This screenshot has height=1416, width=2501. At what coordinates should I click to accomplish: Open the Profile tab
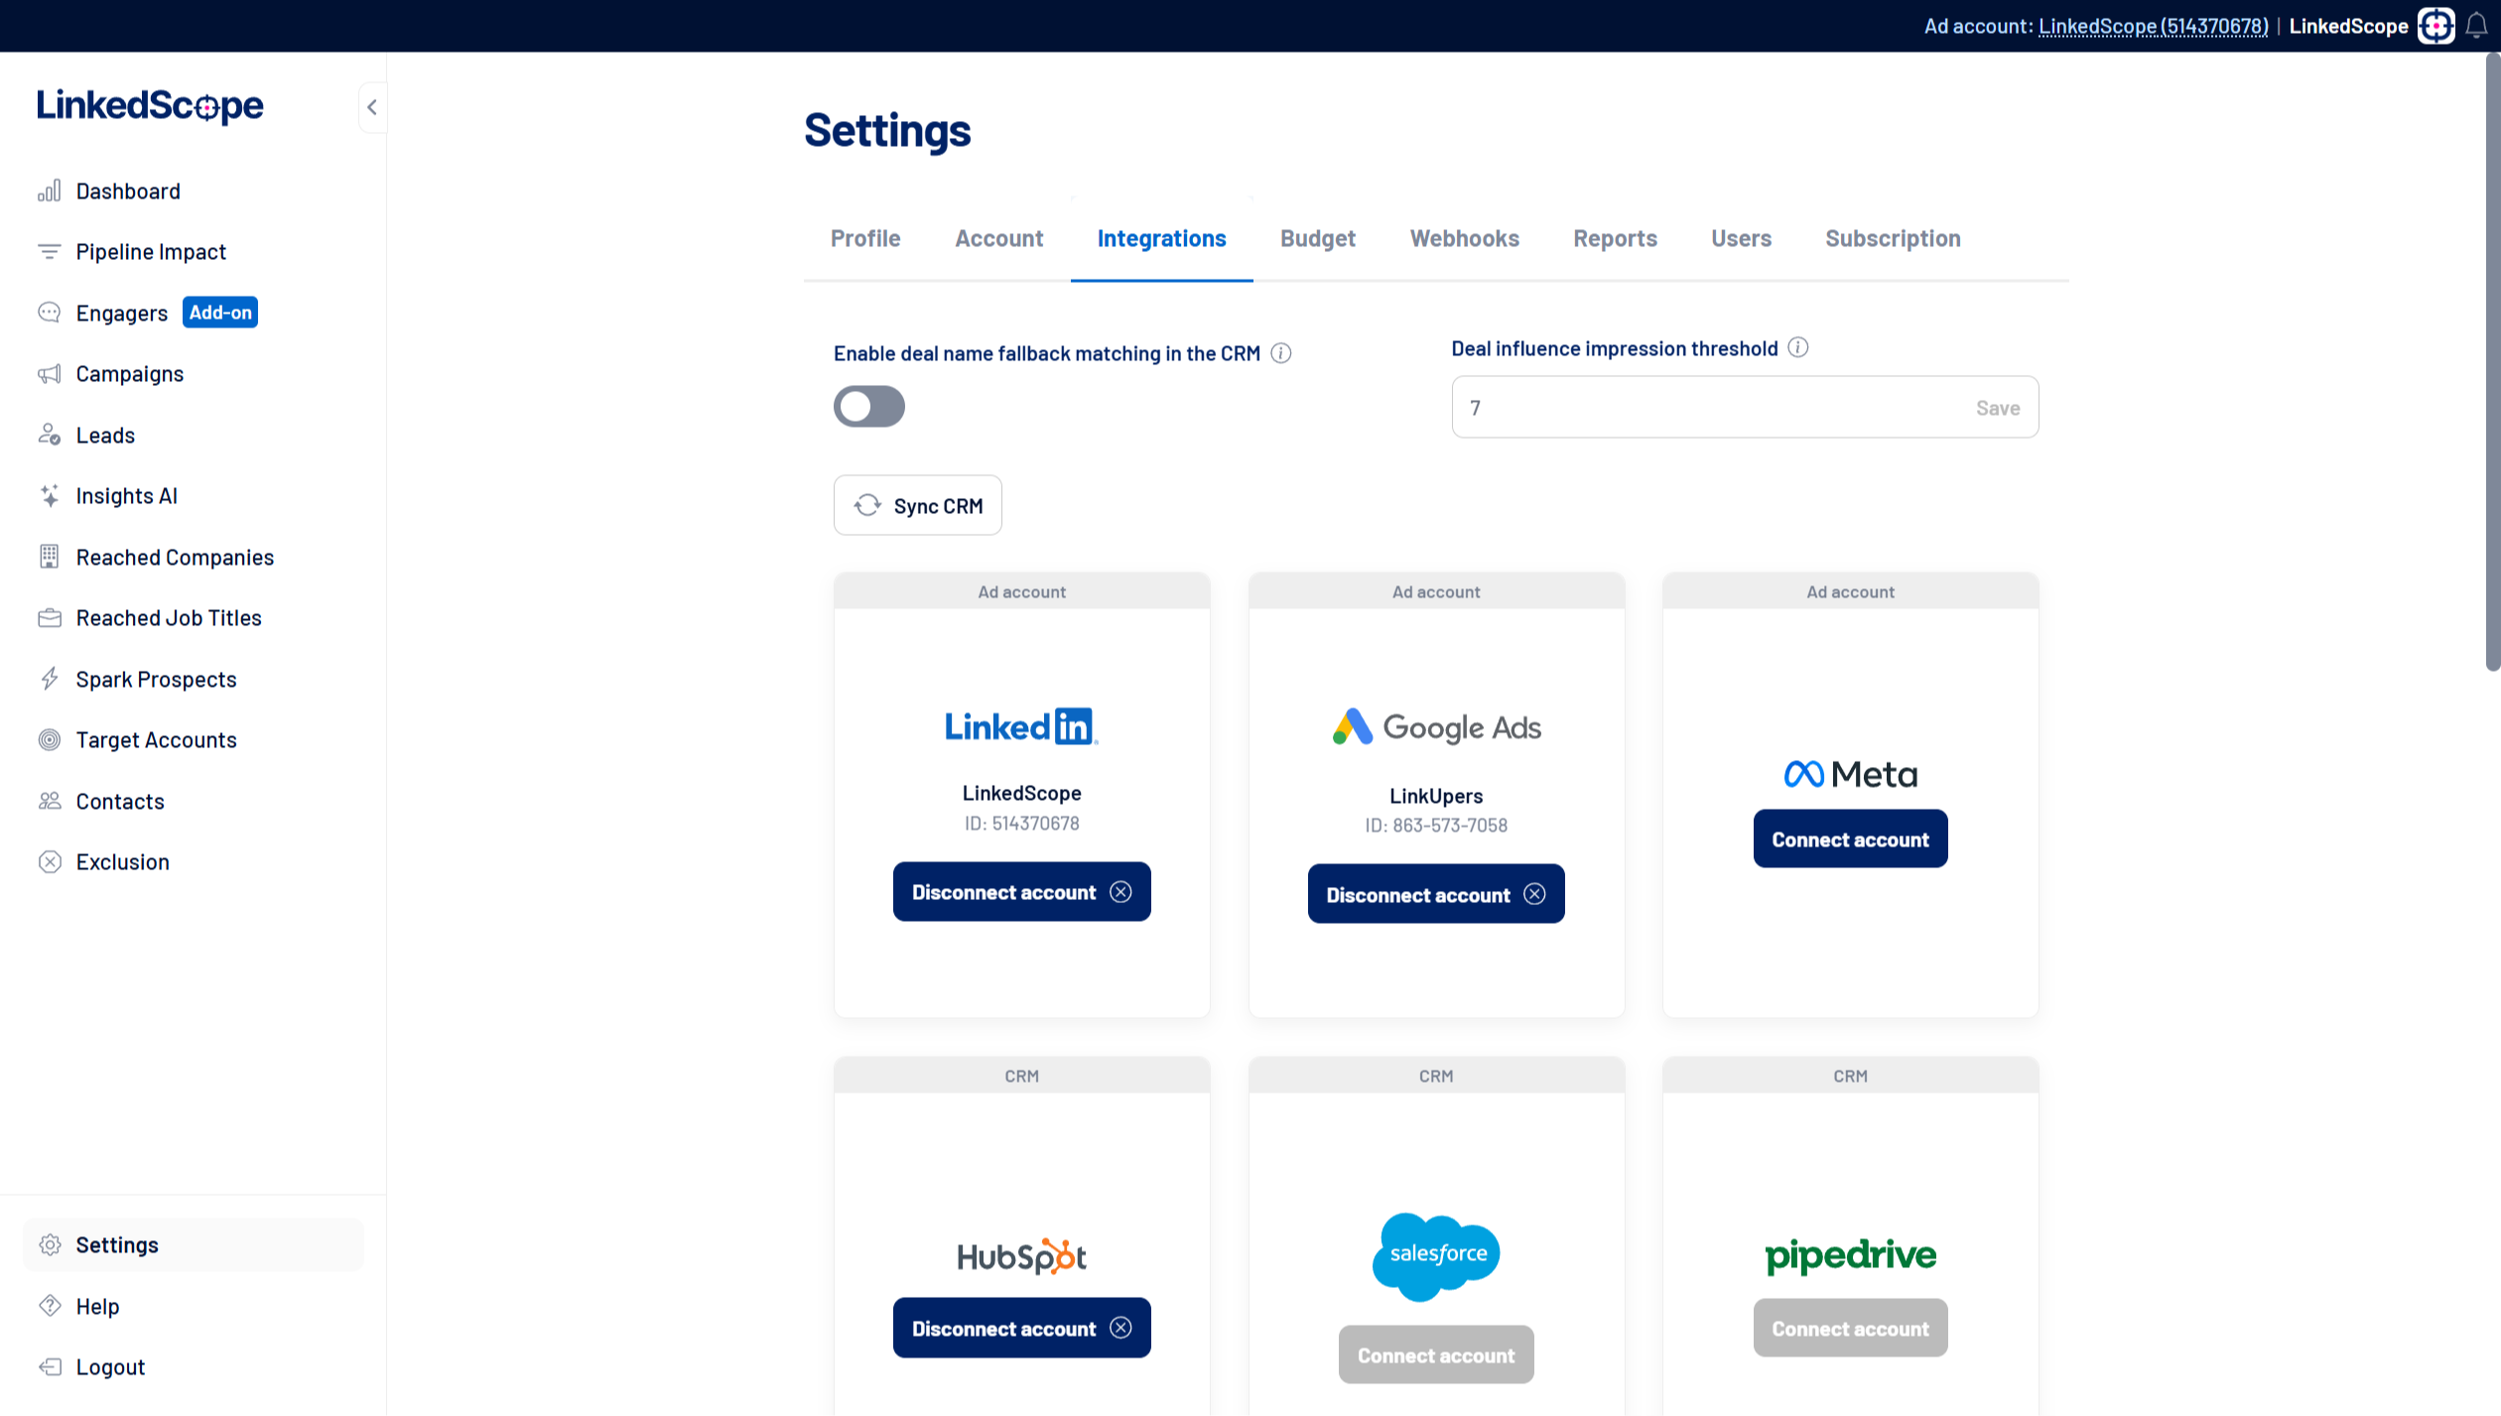(865, 238)
